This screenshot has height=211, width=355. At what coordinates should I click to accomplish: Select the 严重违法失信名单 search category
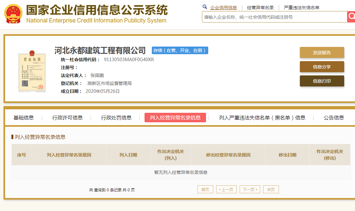tap(301, 8)
